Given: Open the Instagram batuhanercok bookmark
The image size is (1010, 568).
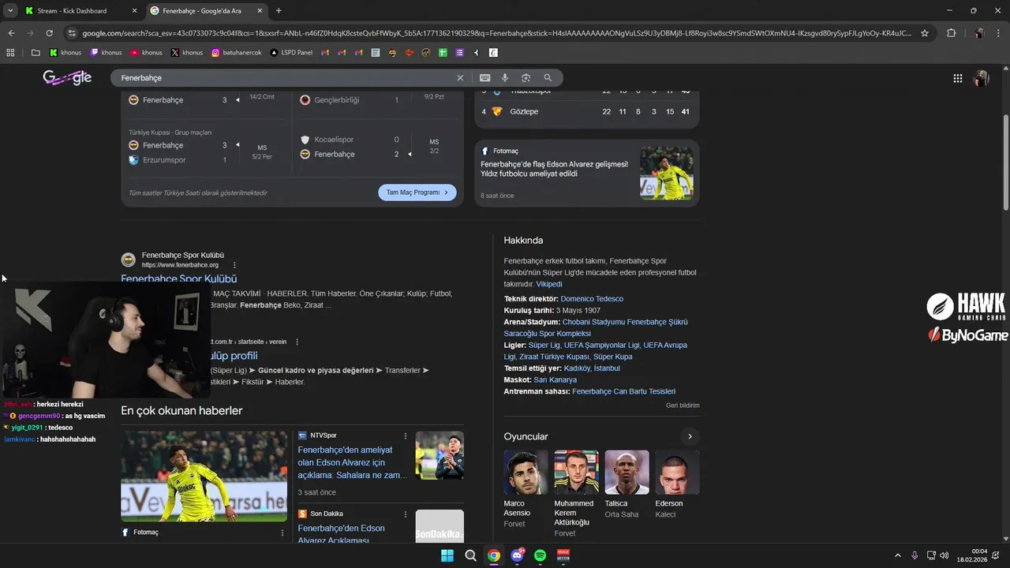Looking at the screenshot, I should (x=237, y=53).
